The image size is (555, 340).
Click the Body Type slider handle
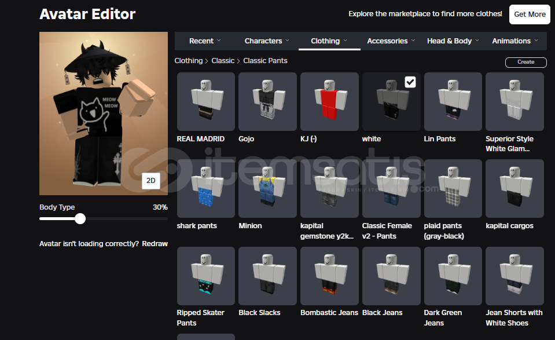[80, 219]
